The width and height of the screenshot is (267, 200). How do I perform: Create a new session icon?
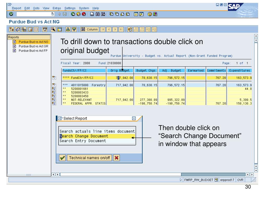point(136,14)
